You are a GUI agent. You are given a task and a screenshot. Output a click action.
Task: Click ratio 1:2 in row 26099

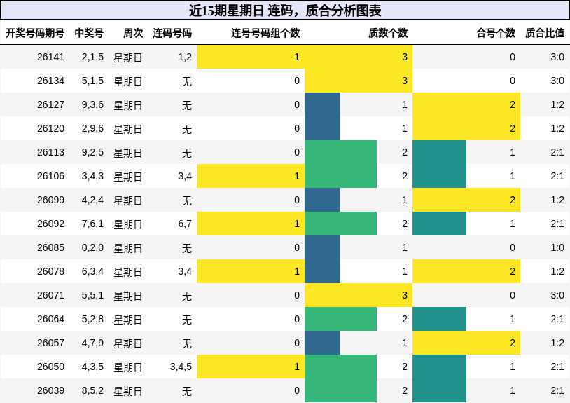coord(557,200)
